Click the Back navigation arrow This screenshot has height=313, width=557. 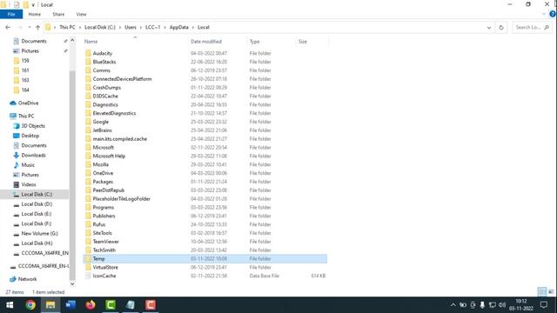click(x=8, y=27)
